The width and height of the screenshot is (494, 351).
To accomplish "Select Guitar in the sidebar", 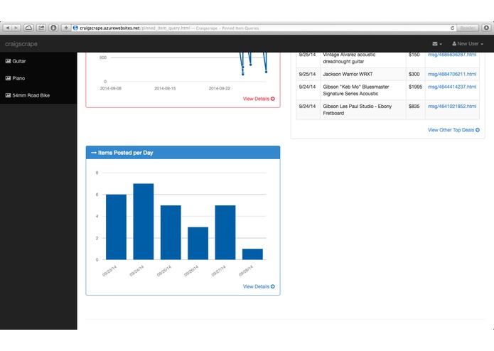I will pos(38,61).
